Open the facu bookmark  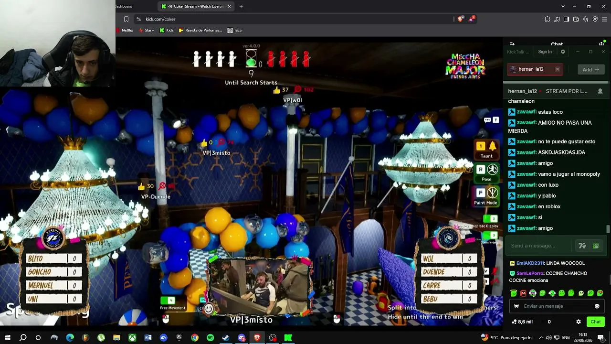234,30
